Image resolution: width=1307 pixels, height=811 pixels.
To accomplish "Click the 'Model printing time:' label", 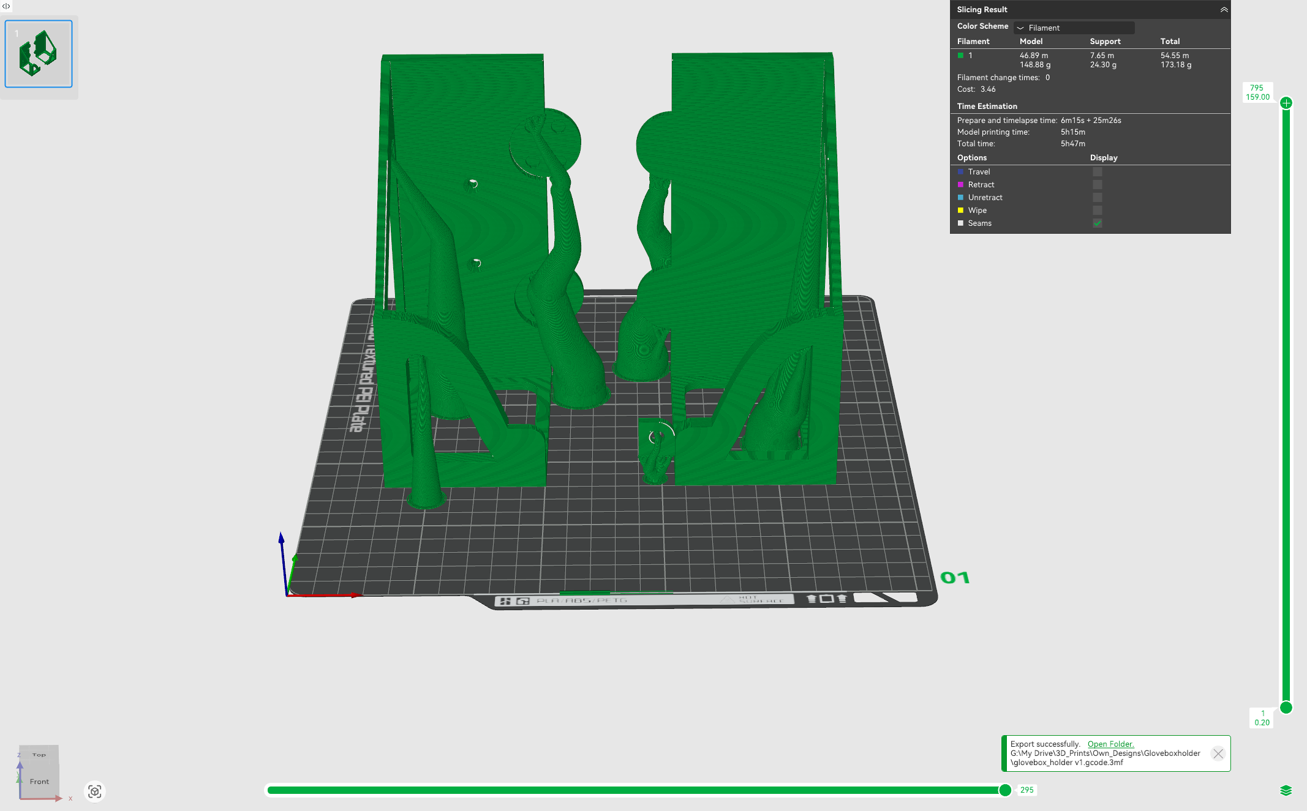I will pos(993,132).
